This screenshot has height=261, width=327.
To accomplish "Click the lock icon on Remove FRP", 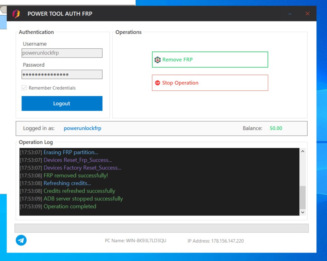I will [158, 60].
